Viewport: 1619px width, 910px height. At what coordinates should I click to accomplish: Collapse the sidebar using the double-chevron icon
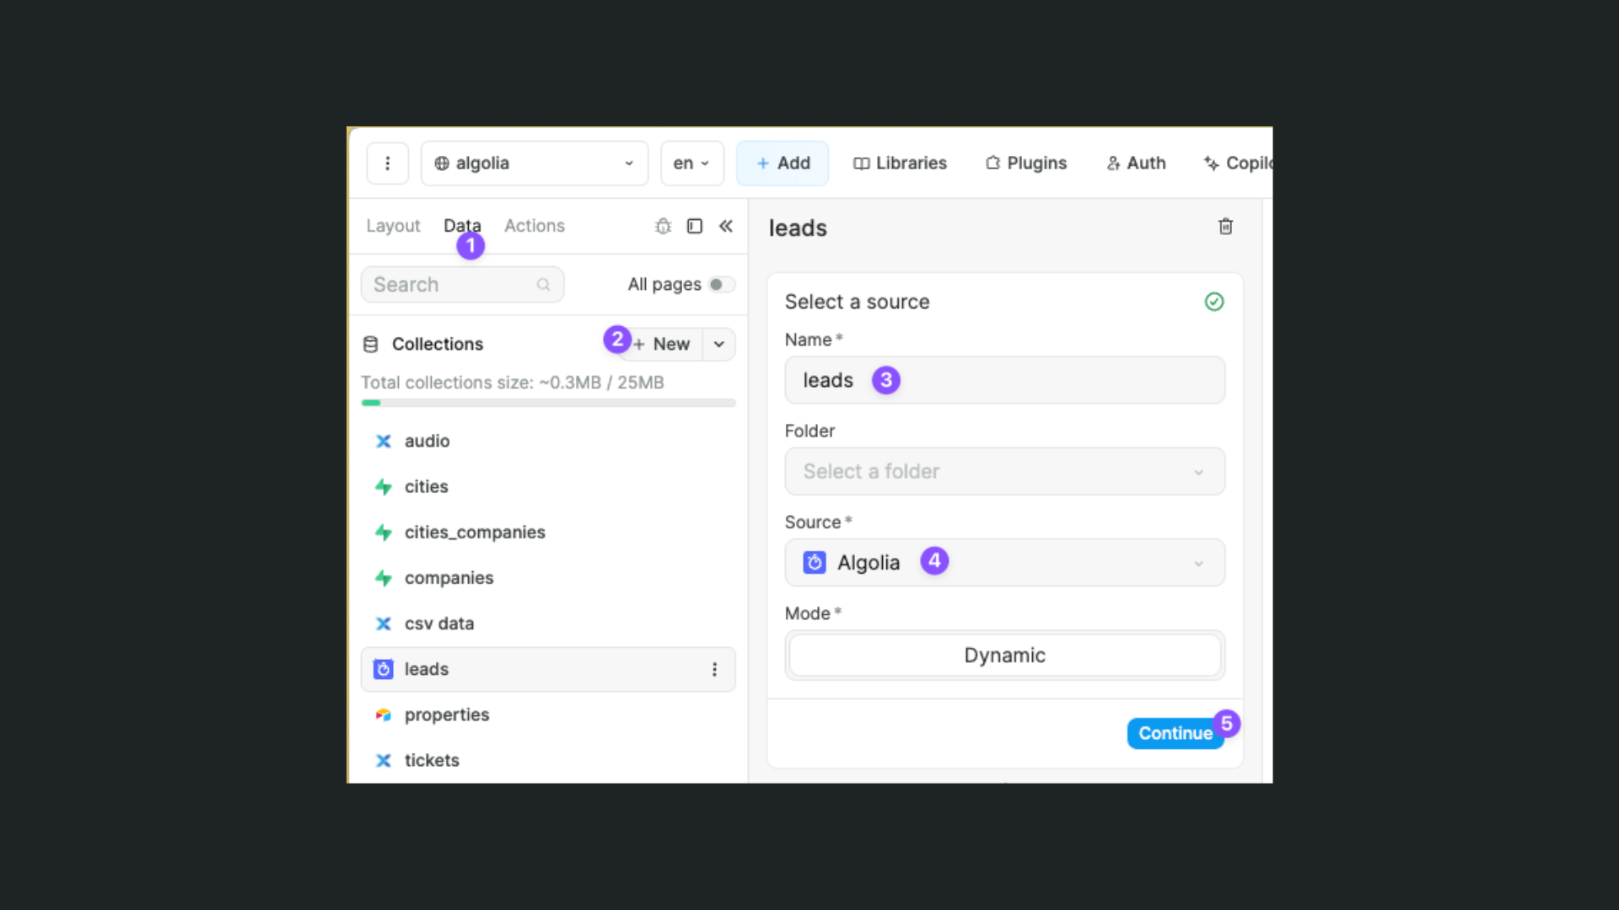pos(727,226)
